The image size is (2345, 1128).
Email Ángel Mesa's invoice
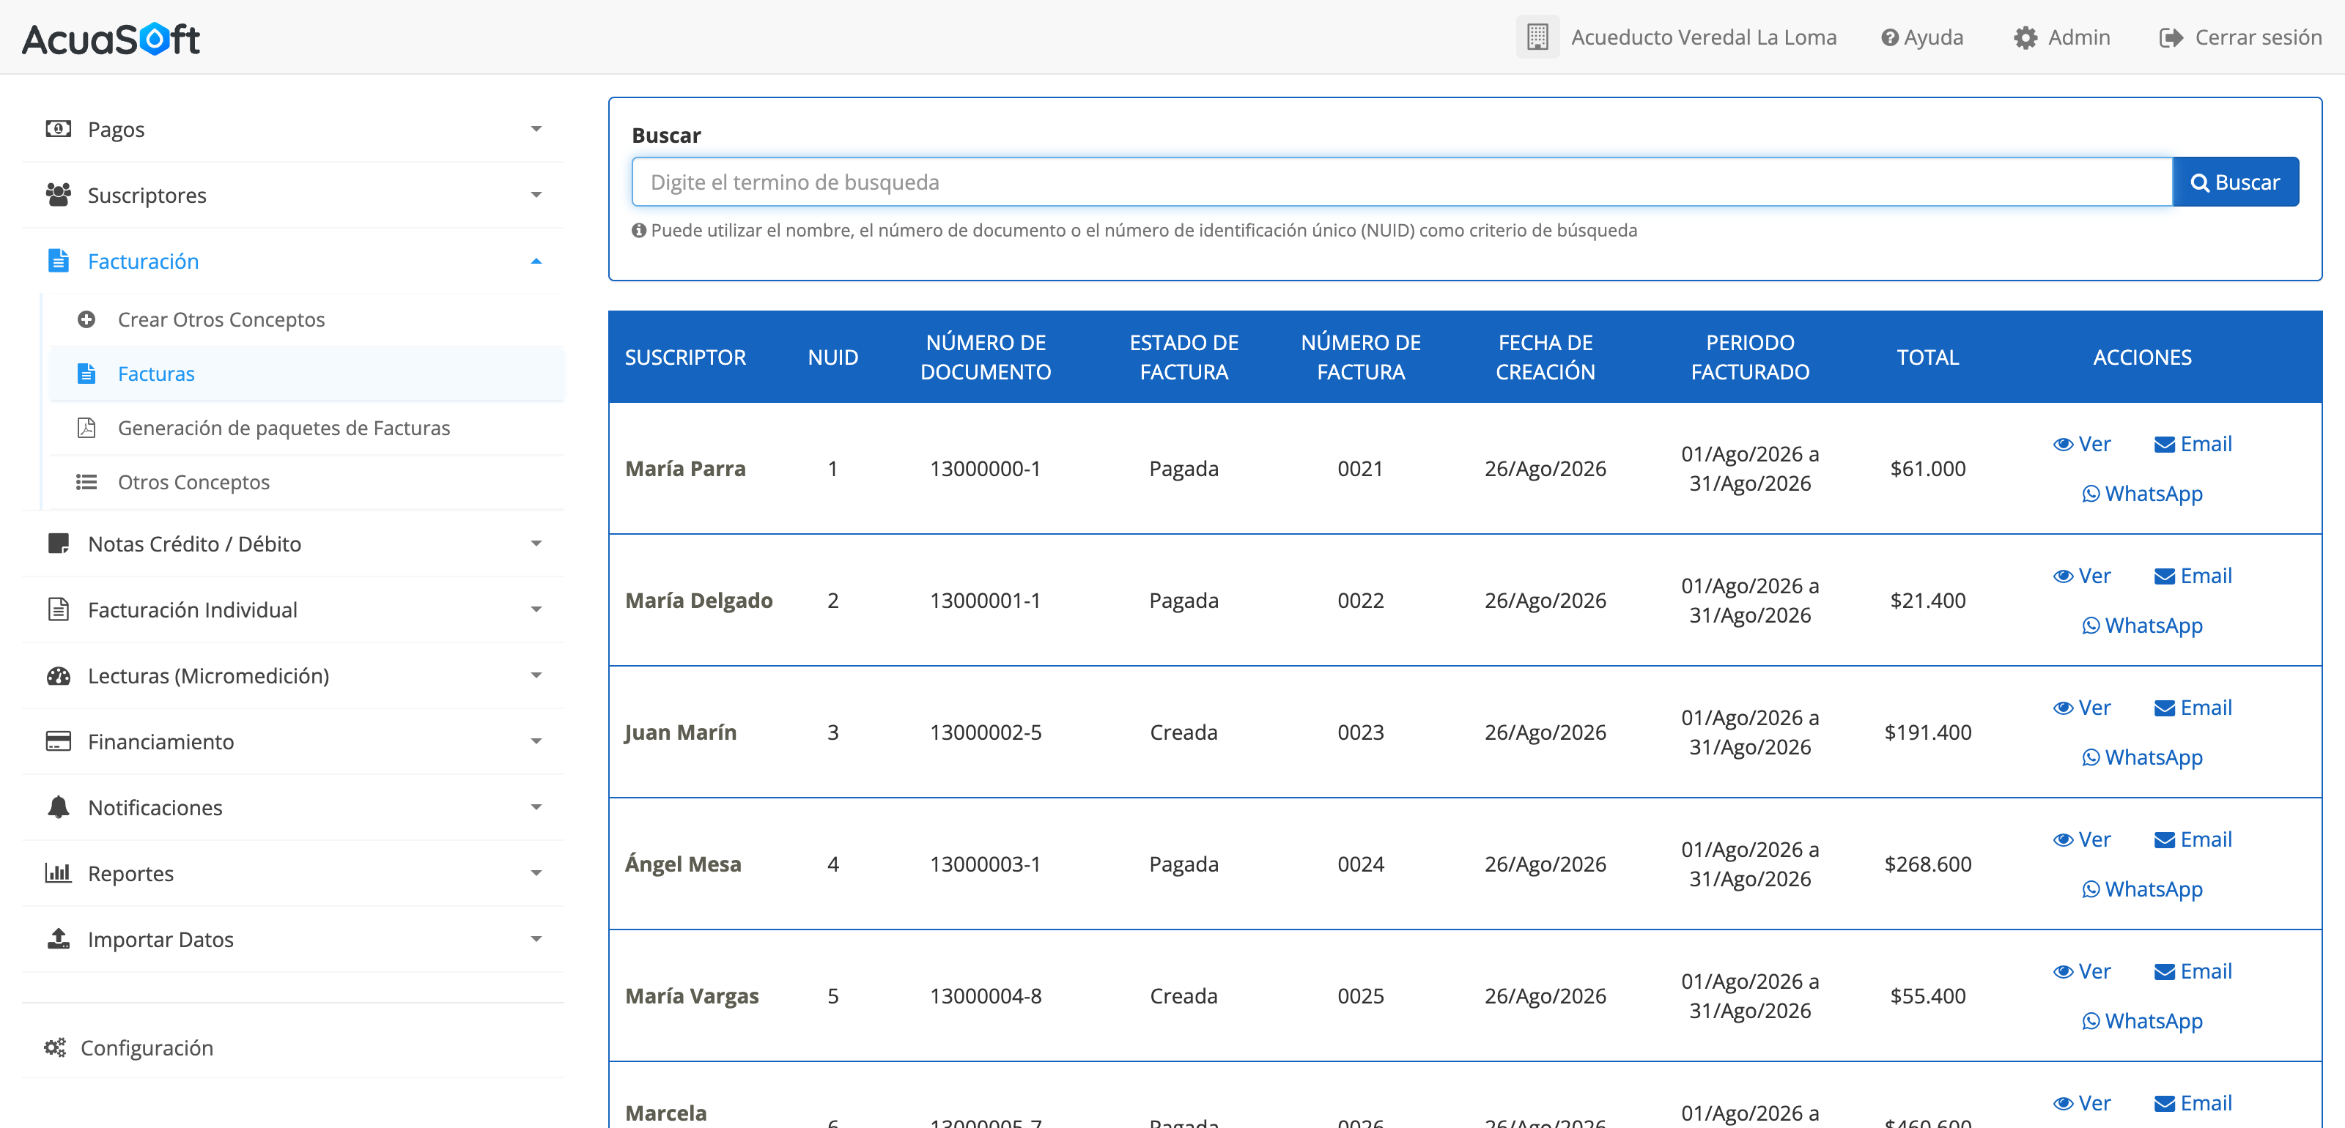coord(2193,839)
